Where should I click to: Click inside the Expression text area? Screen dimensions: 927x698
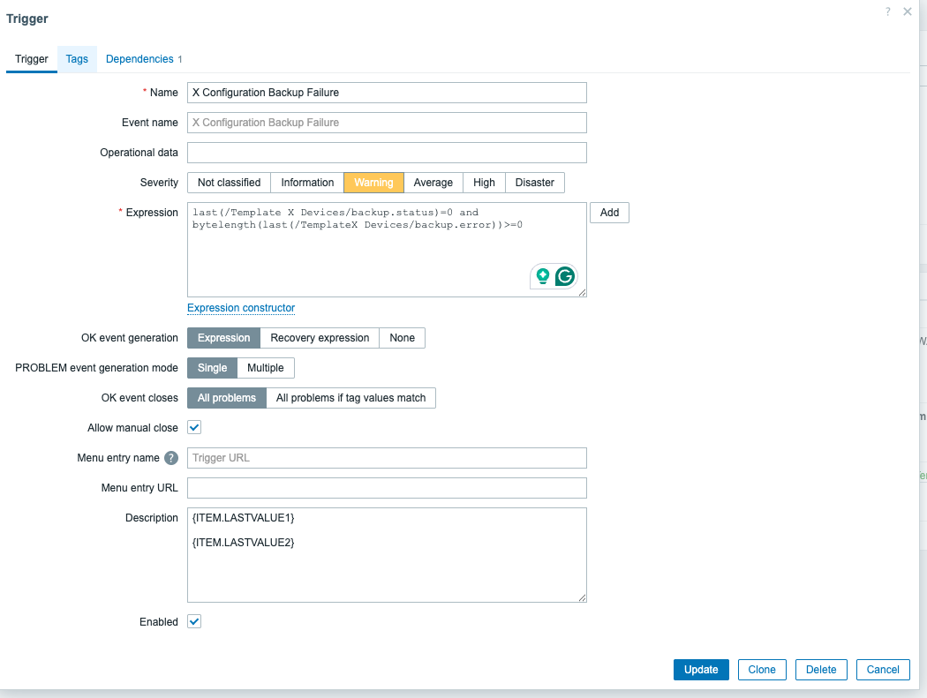click(x=388, y=250)
